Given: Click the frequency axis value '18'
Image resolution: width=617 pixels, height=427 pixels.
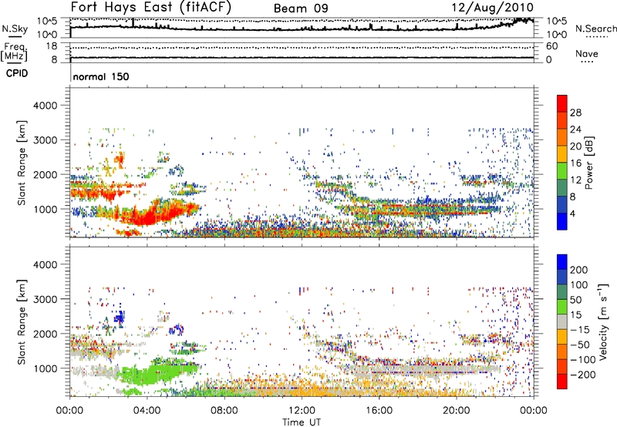Looking at the screenshot, I should pyautogui.click(x=52, y=46).
